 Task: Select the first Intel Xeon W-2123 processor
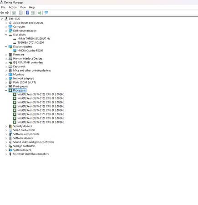point(41,94)
